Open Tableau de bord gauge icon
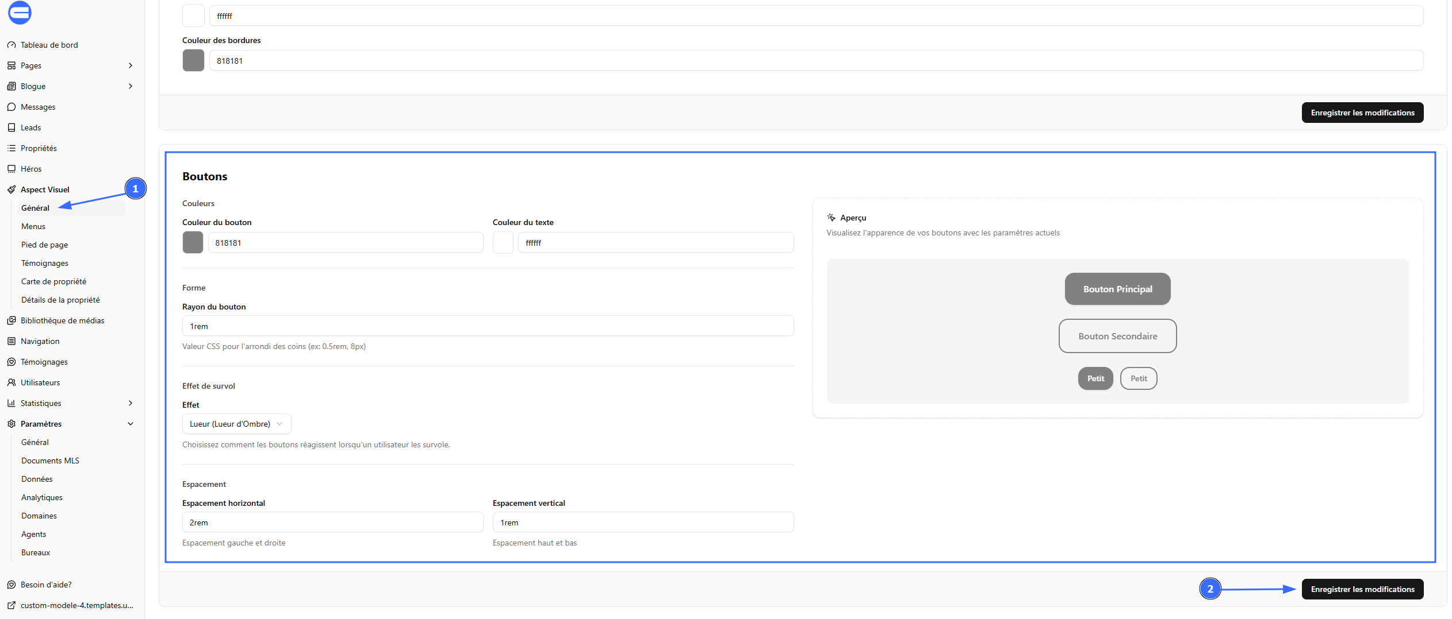Image resolution: width=1452 pixels, height=619 pixels. pyautogui.click(x=12, y=45)
